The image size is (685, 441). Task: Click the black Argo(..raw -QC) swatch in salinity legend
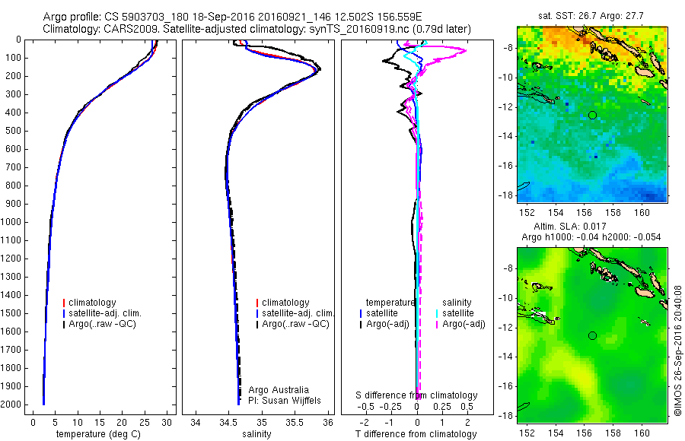click(x=257, y=325)
